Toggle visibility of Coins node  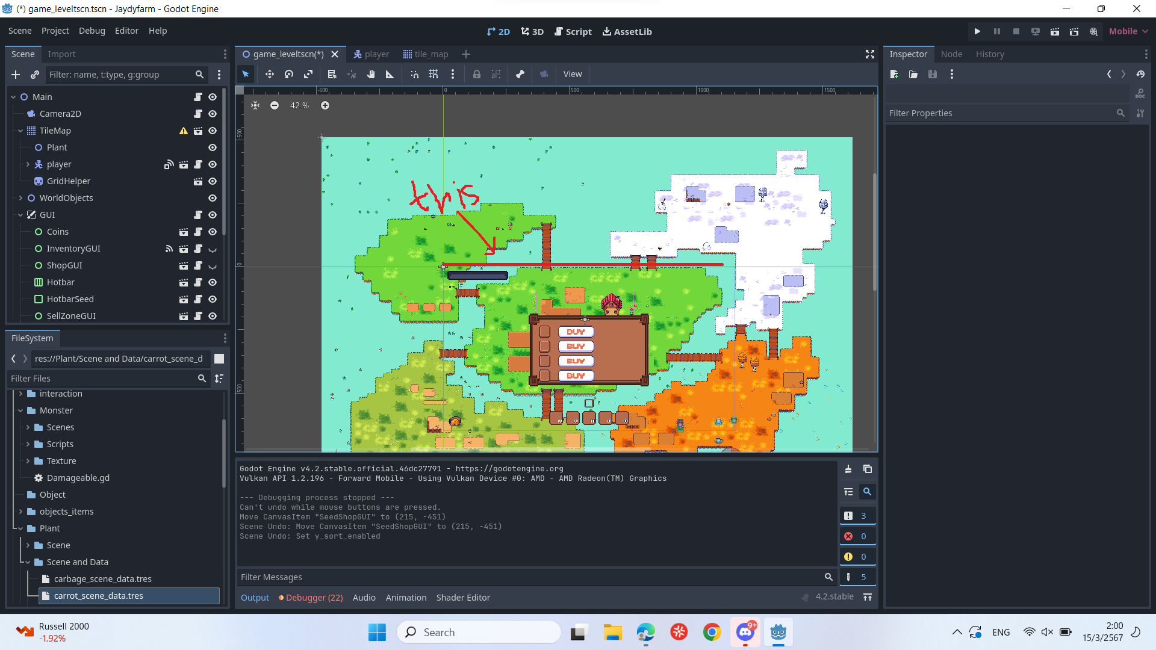[x=213, y=232]
